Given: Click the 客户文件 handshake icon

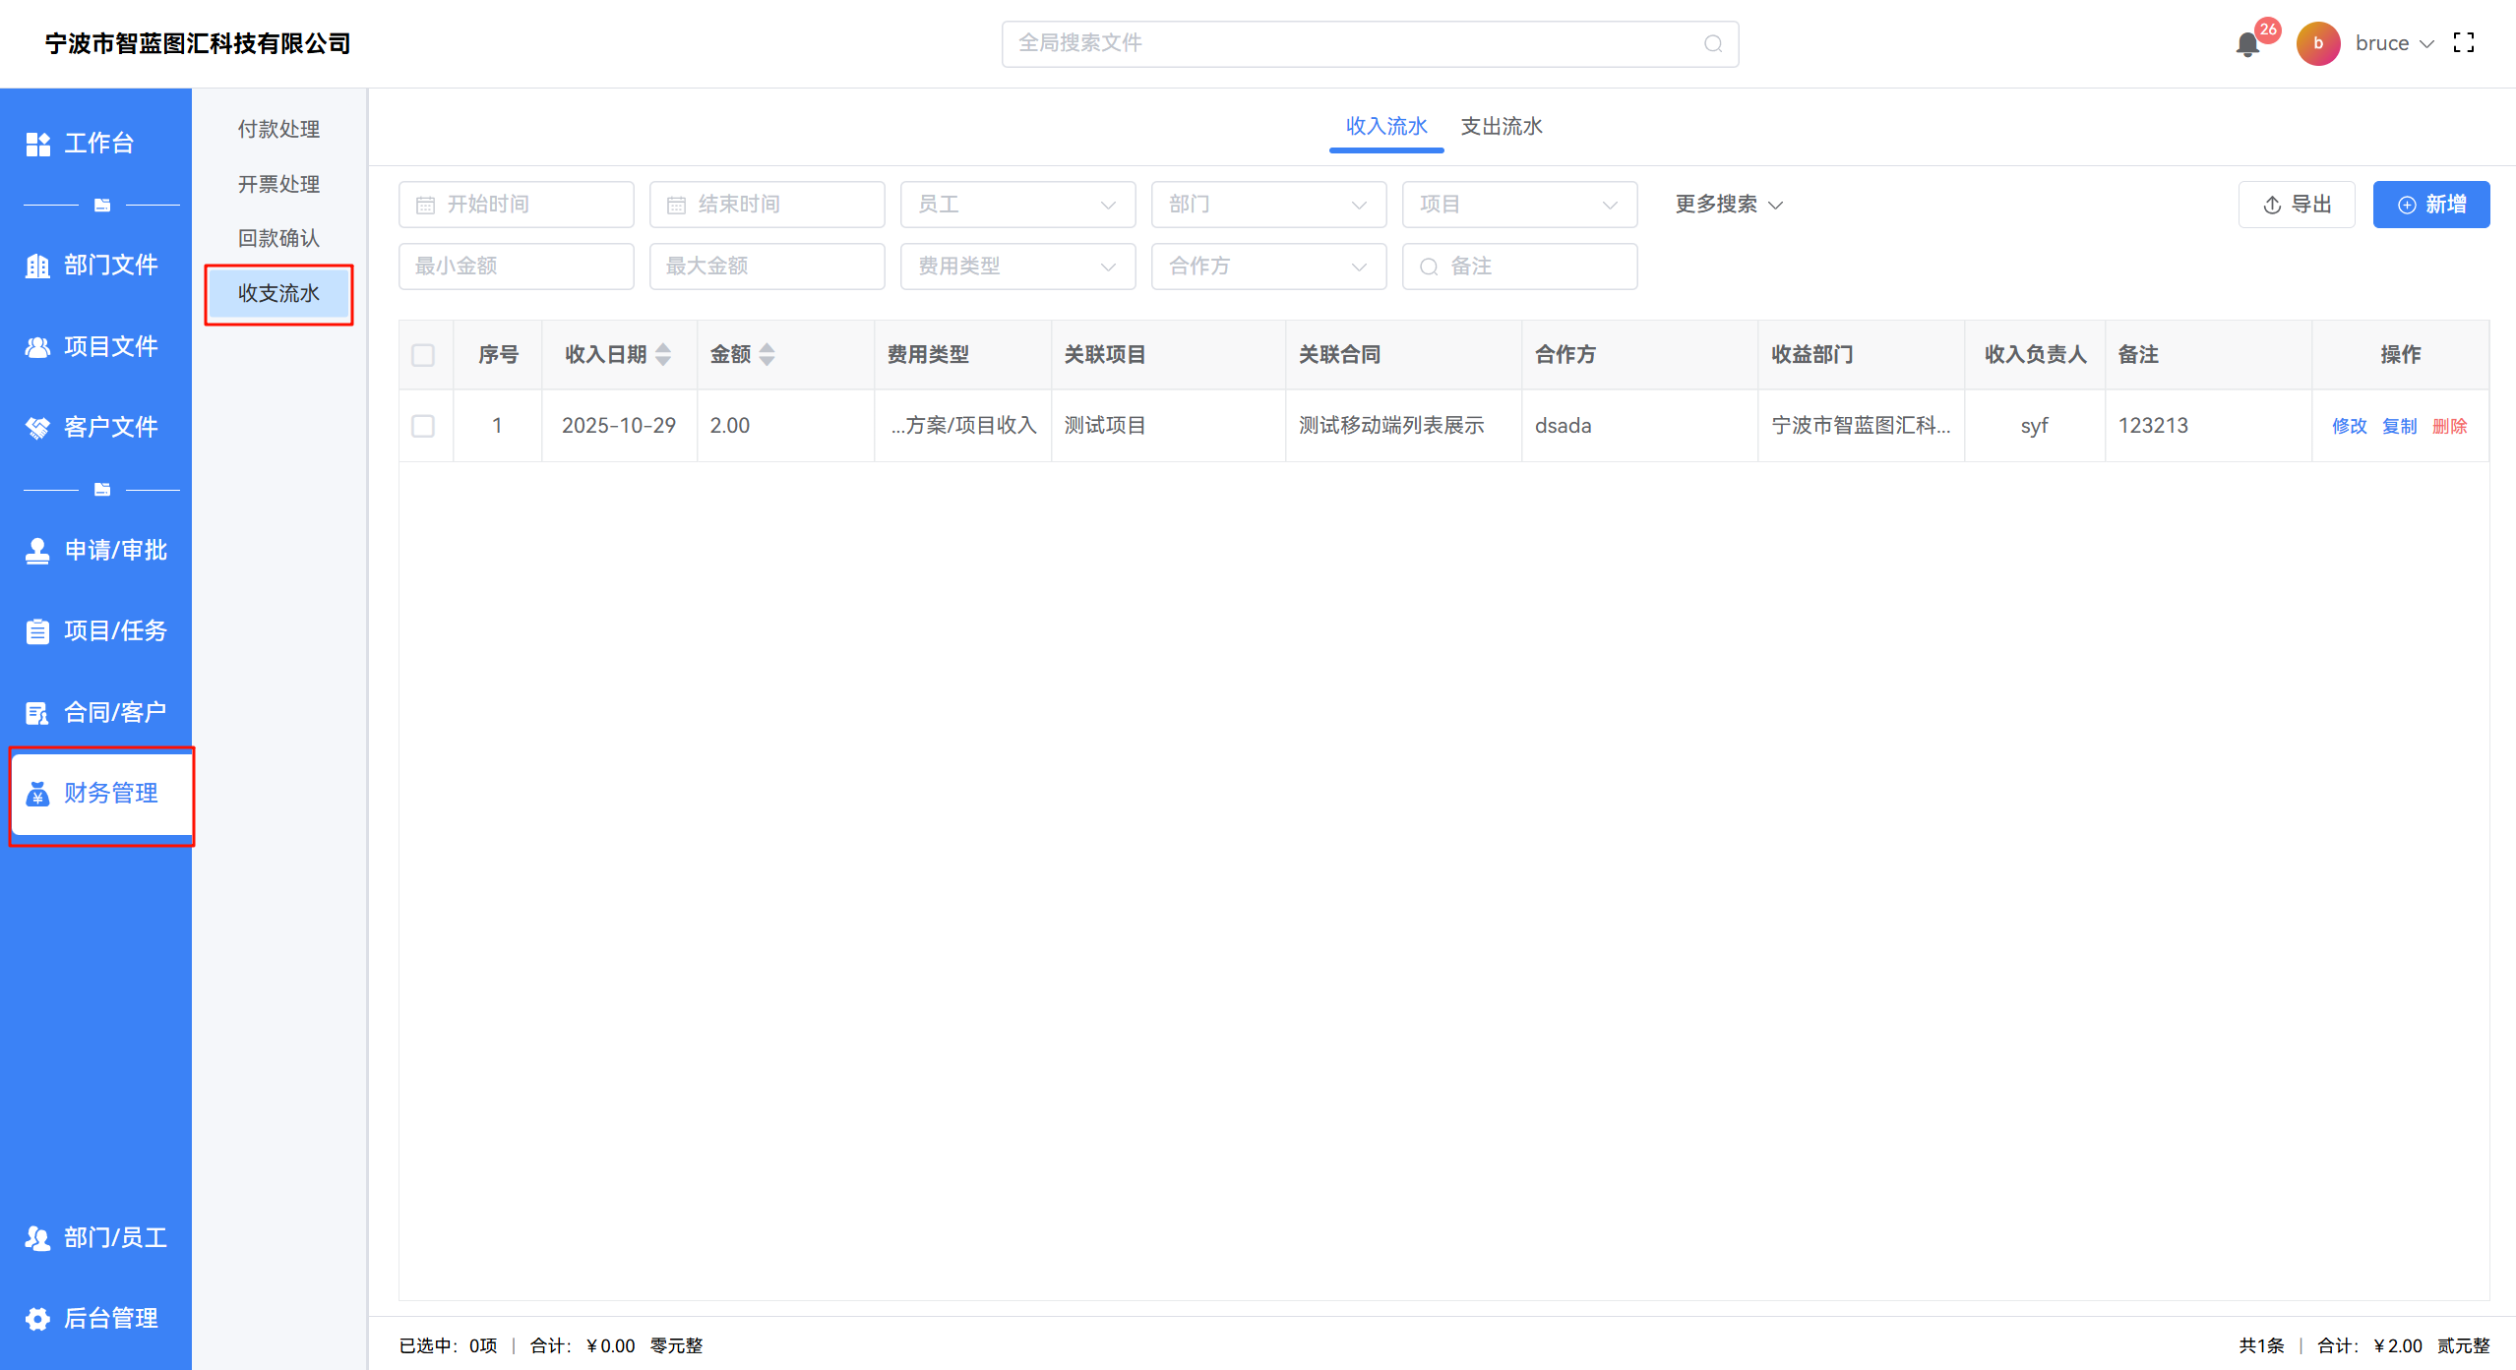Looking at the screenshot, I should (38, 428).
